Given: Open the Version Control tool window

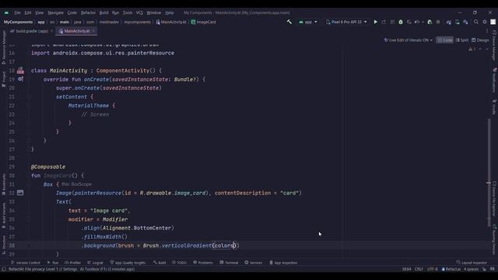Looking at the screenshot, I should pyautogui.click(x=26, y=263).
